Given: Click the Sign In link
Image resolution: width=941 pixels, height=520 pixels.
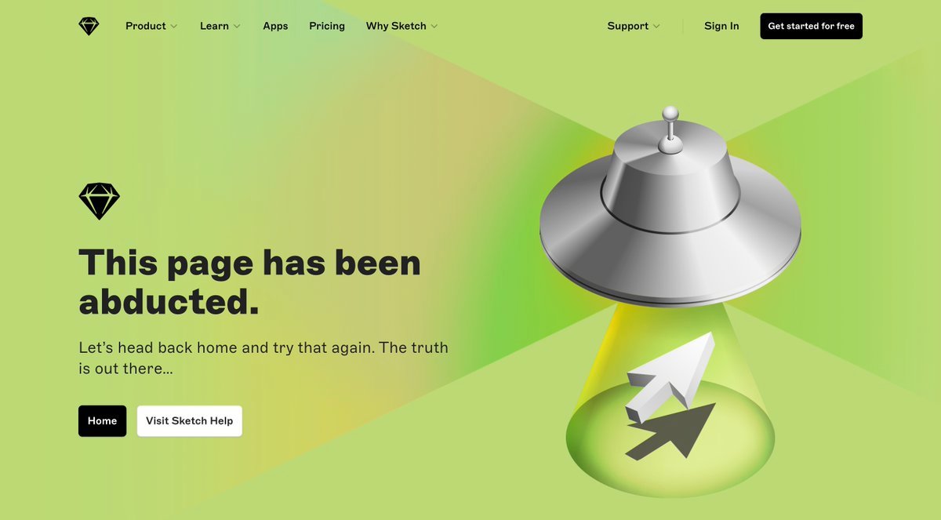Looking at the screenshot, I should [721, 26].
